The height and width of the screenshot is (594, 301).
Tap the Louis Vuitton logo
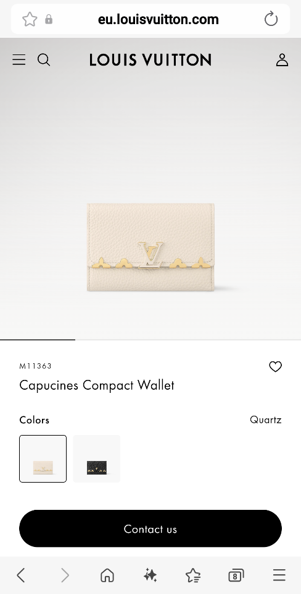pos(150,60)
